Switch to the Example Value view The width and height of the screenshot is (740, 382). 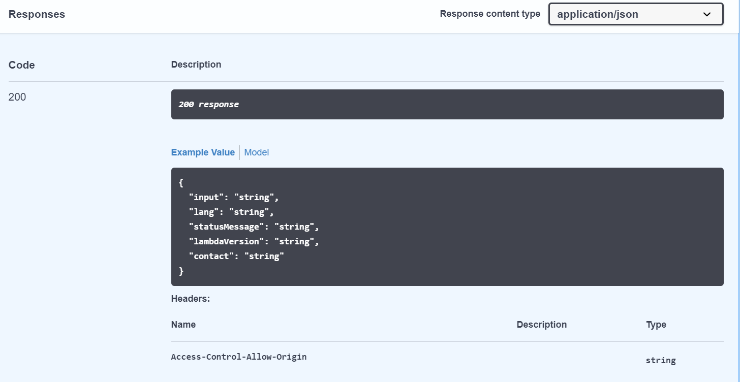(203, 152)
